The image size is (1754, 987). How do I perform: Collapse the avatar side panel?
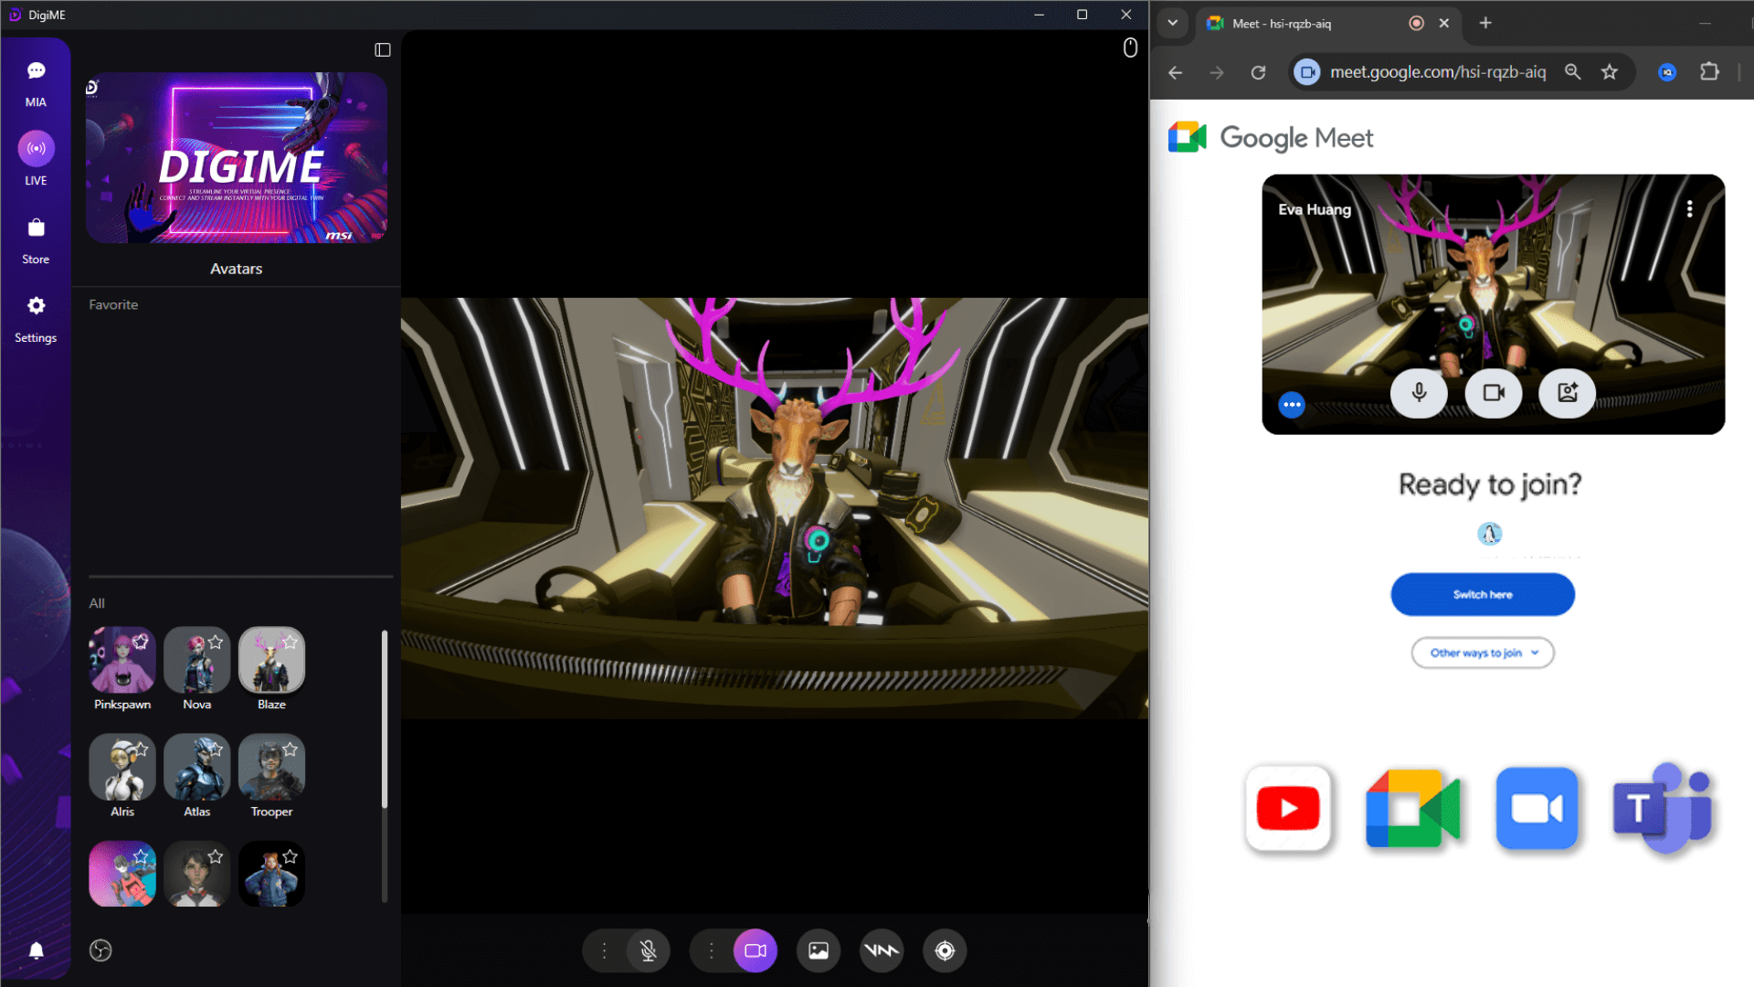[x=383, y=50]
